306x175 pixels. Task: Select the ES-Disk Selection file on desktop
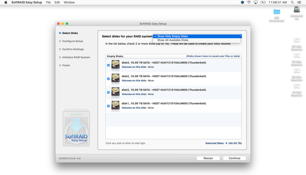tap(297, 75)
